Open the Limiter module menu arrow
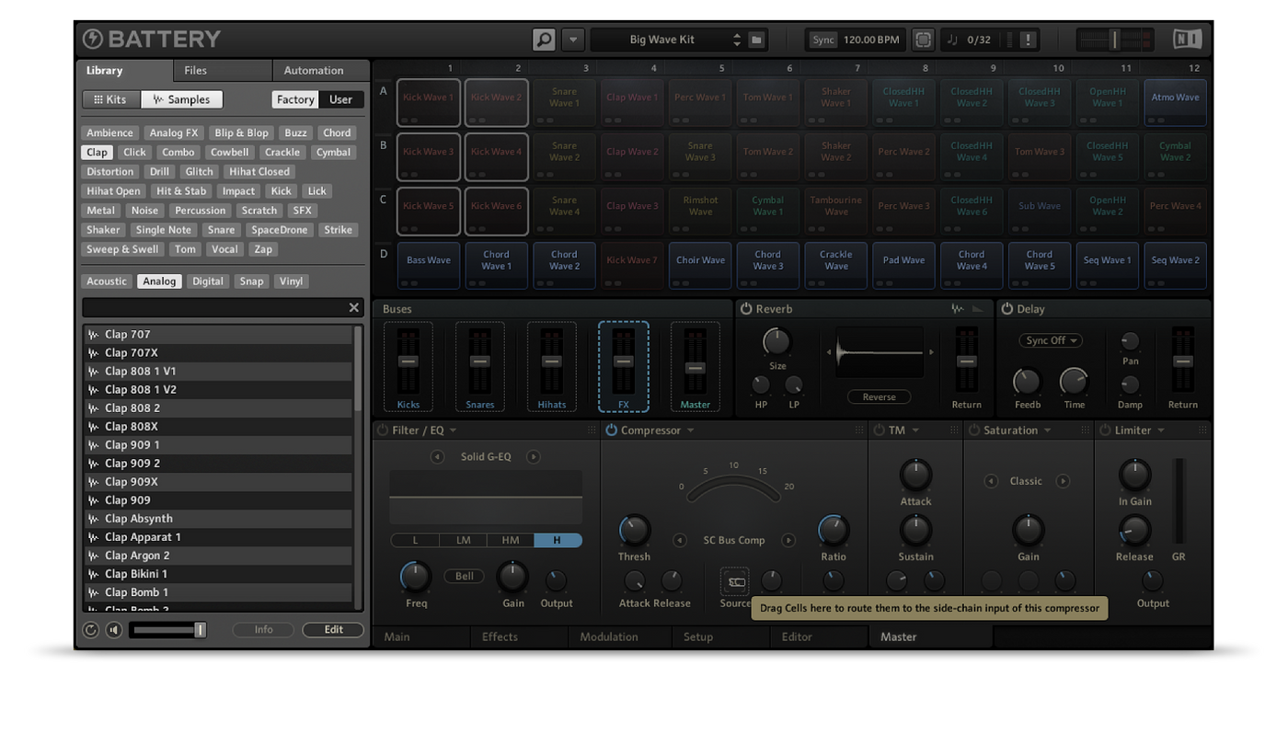 [1161, 430]
